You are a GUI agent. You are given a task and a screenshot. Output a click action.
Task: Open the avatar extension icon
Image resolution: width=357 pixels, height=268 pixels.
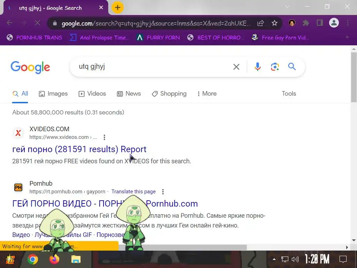point(292,23)
